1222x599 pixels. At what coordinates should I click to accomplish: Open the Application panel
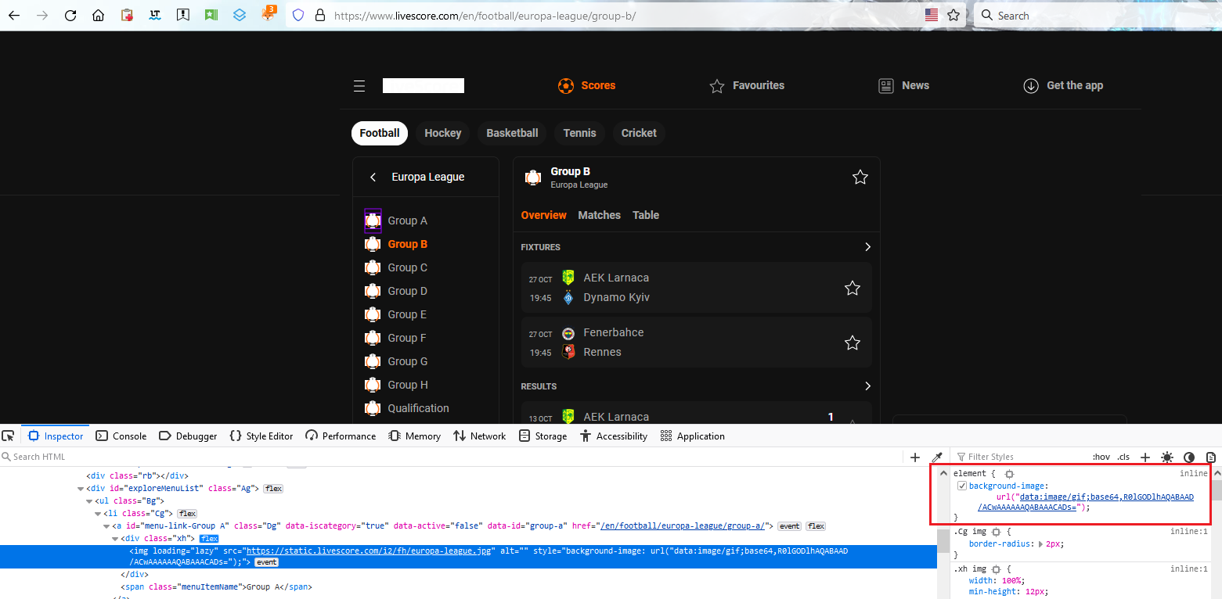point(692,436)
